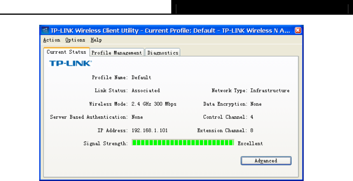Image resolution: width=353 pixels, height=181 pixels.
Task: Click the Advanced button
Action: tap(266, 161)
